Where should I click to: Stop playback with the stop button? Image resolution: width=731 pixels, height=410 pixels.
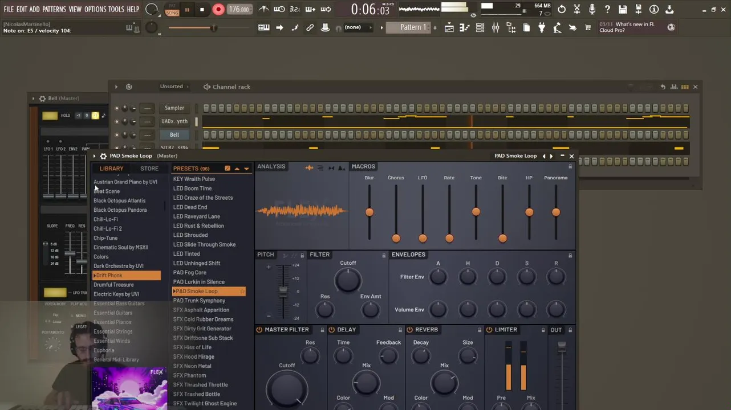(x=202, y=9)
